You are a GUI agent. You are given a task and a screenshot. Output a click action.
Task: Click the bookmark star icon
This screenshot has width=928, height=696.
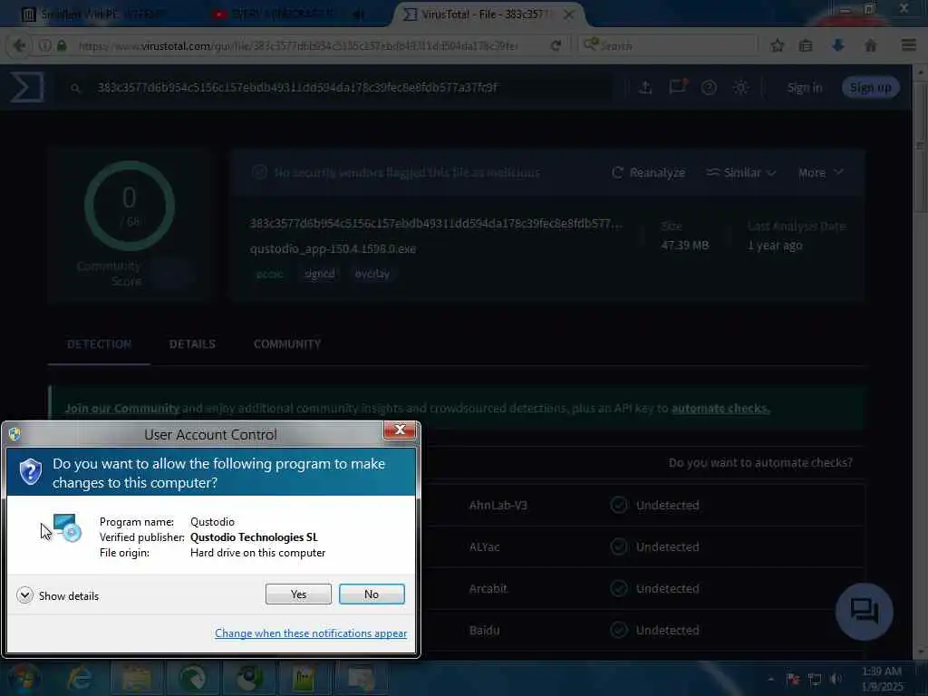click(x=777, y=45)
